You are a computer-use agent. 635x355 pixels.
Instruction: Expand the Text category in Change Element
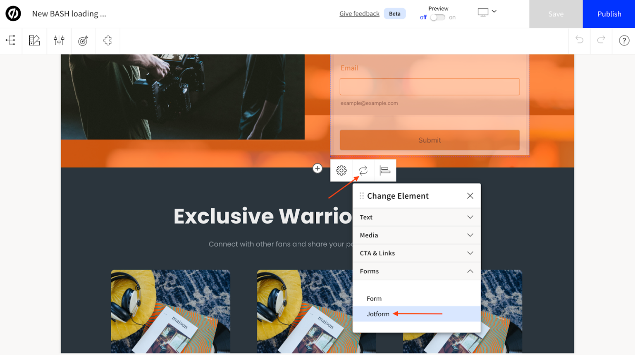tap(416, 217)
